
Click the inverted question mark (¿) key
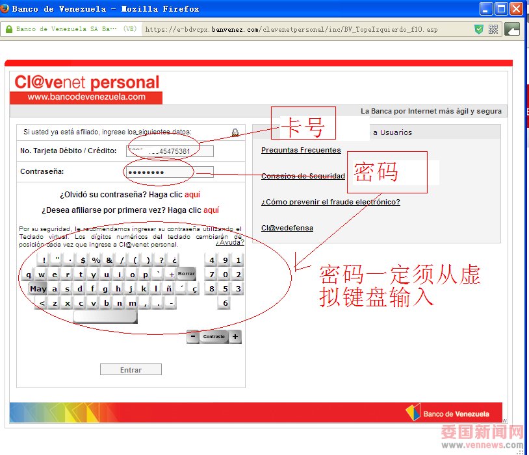coord(174,260)
